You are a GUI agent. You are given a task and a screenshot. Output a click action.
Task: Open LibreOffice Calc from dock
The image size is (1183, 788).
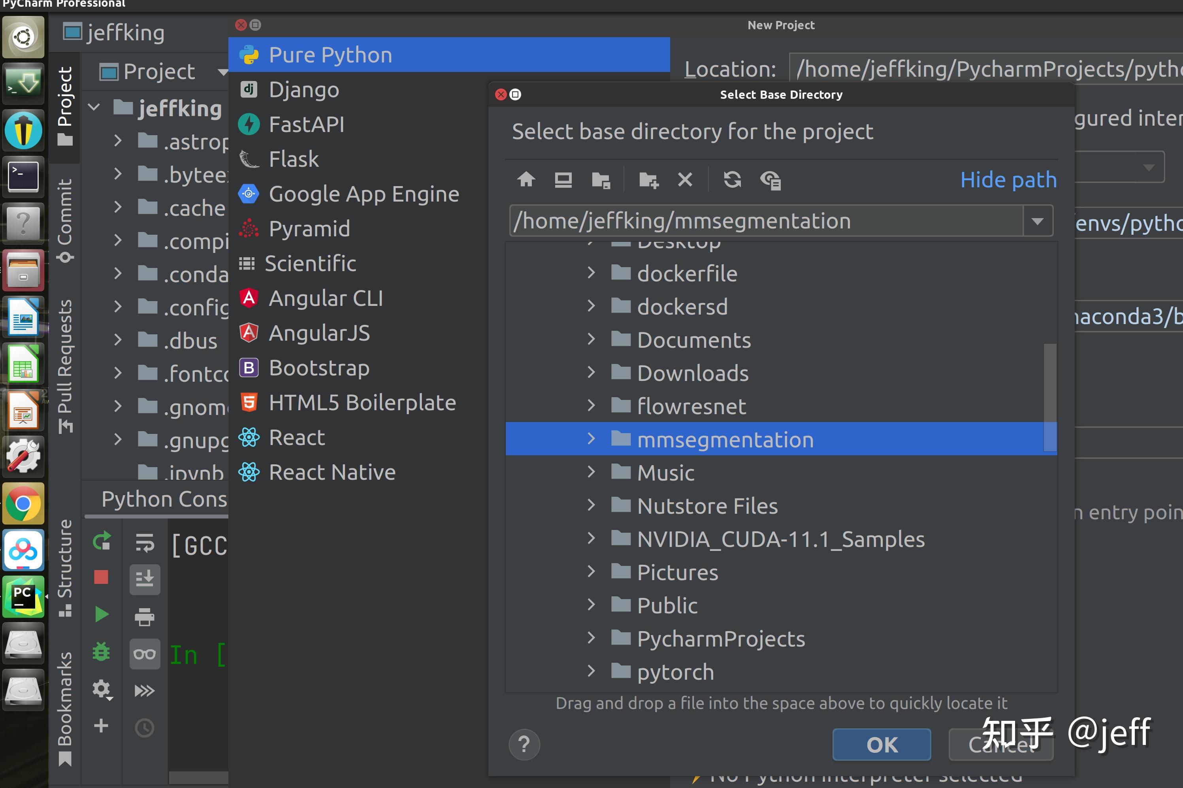23,363
